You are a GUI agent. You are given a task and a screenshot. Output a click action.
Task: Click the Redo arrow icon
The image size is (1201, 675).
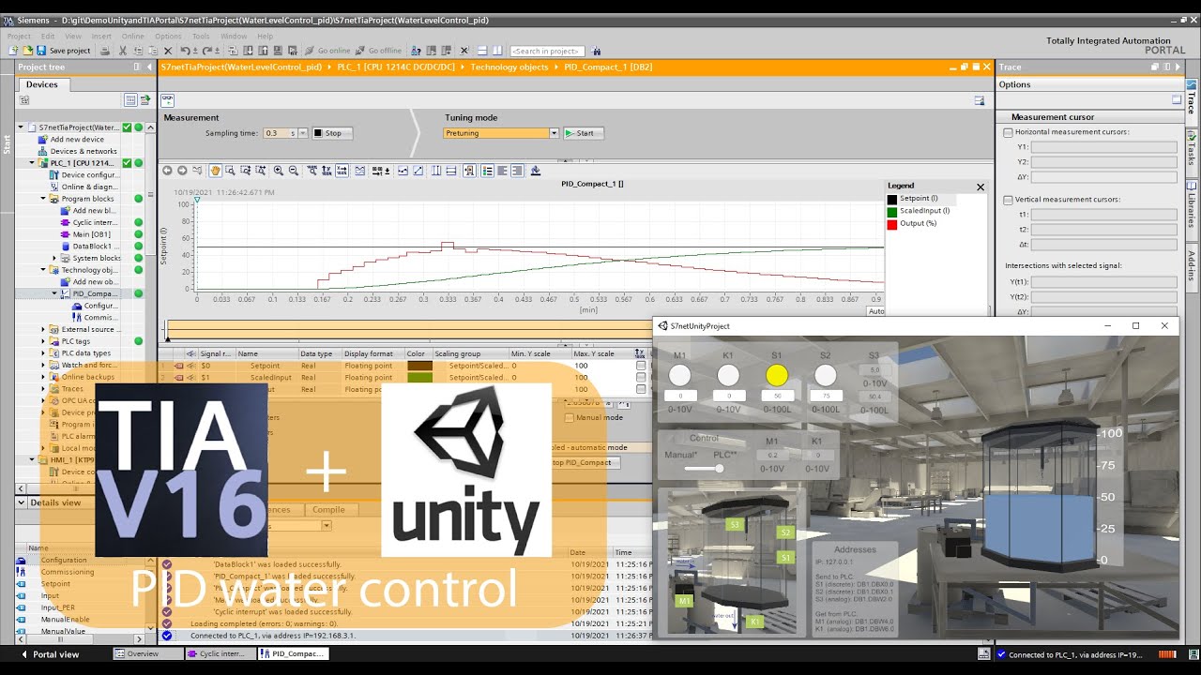207,51
